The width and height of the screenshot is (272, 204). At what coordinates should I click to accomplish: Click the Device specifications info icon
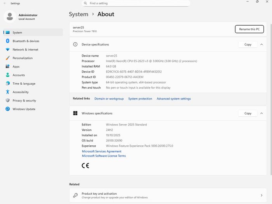pyautogui.click(x=75, y=44)
